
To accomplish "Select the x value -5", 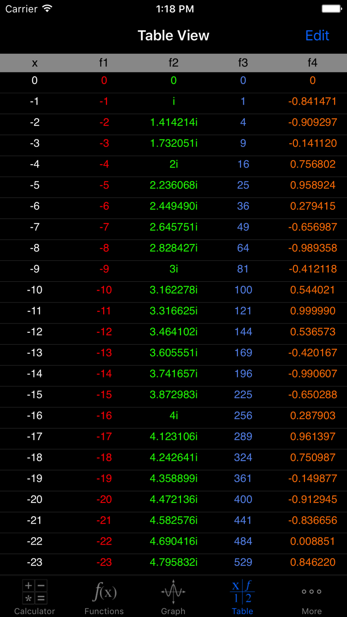I will click(x=35, y=185).
